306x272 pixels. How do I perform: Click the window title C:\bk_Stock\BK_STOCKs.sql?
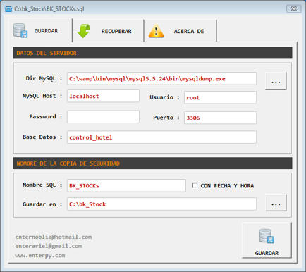[x=49, y=9]
